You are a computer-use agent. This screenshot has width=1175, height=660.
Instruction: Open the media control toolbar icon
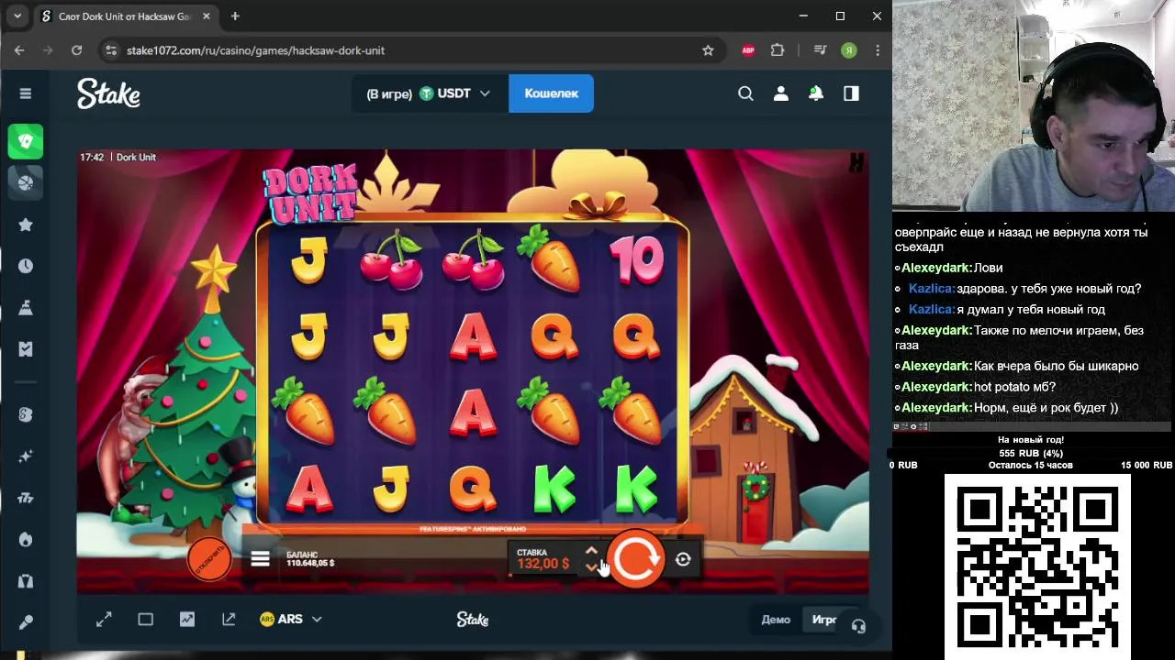click(x=821, y=50)
